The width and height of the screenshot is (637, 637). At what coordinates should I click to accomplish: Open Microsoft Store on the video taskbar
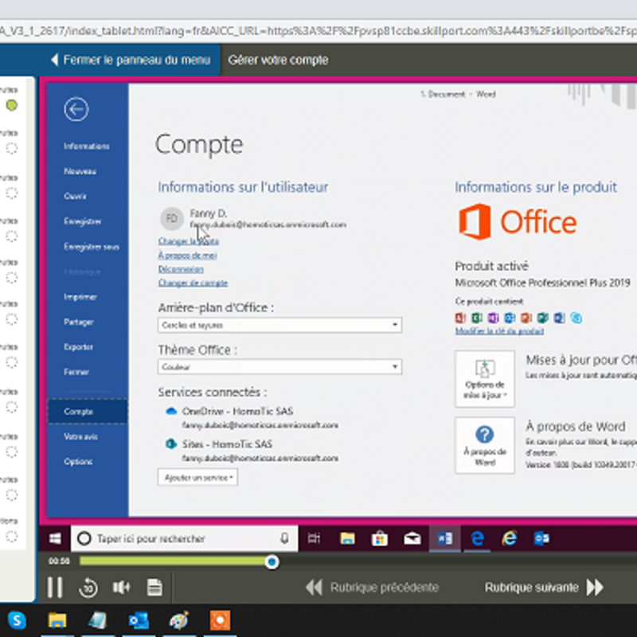click(x=380, y=539)
